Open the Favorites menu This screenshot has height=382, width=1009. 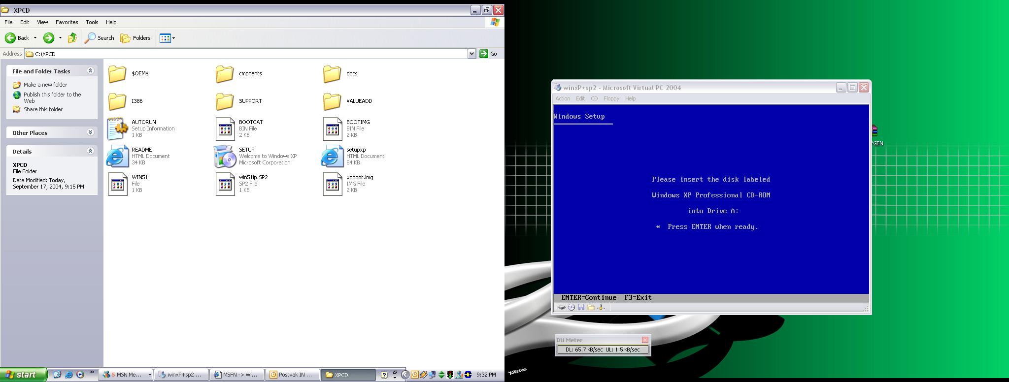[x=67, y=22]
